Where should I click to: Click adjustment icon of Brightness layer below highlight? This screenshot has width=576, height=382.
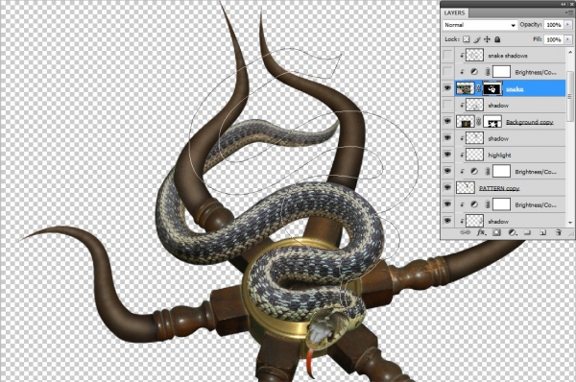[474, 172]
